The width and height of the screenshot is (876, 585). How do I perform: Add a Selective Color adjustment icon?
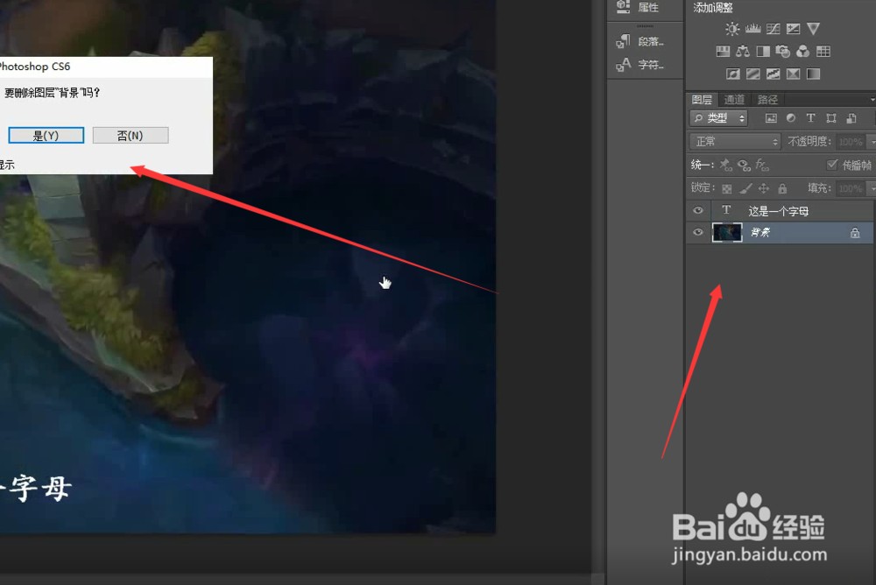tap(794, 74)
